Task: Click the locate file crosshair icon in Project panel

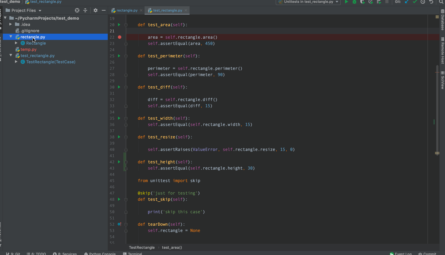Action: 77,10
